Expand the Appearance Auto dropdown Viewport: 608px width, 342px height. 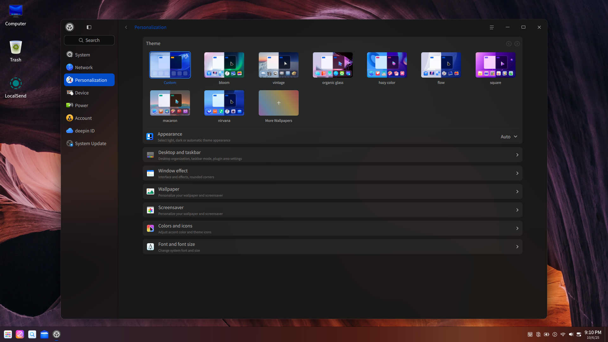click(x=509, y=136)
